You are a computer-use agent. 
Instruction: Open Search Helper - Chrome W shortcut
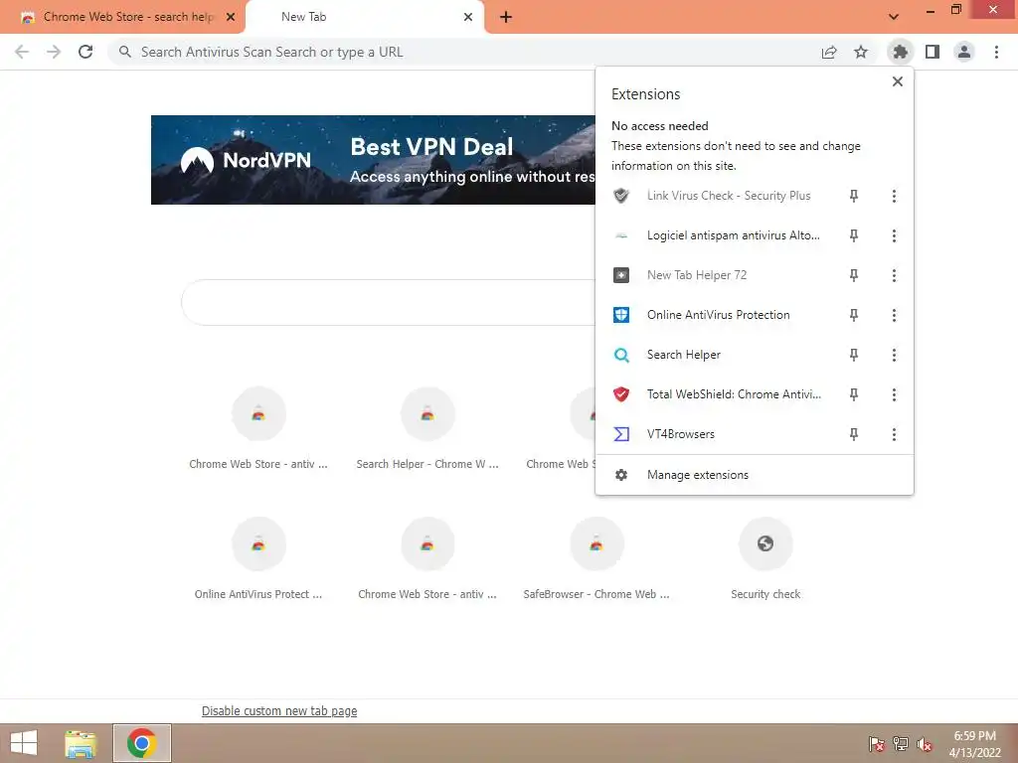[427, 427]
